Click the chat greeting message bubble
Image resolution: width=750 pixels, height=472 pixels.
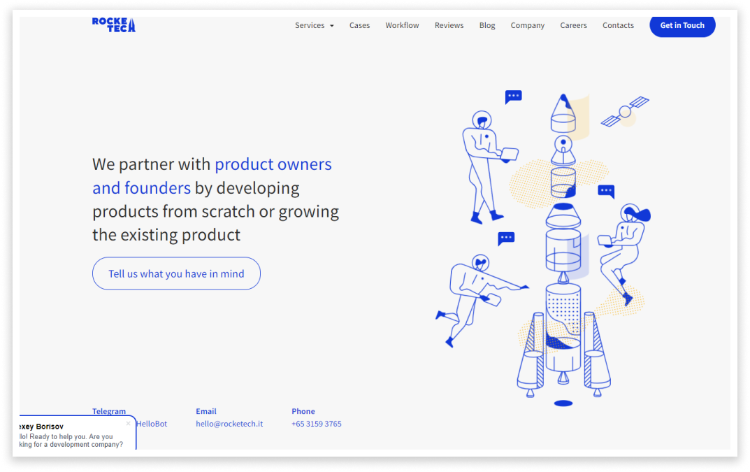tap(67, 439)
